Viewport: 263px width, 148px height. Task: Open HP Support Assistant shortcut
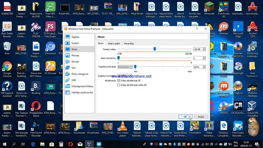(7, 89)
